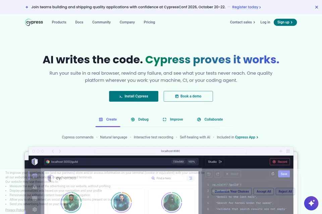
Task: Click the 'Cypress commands' text
Action: [x=77, y=137]
